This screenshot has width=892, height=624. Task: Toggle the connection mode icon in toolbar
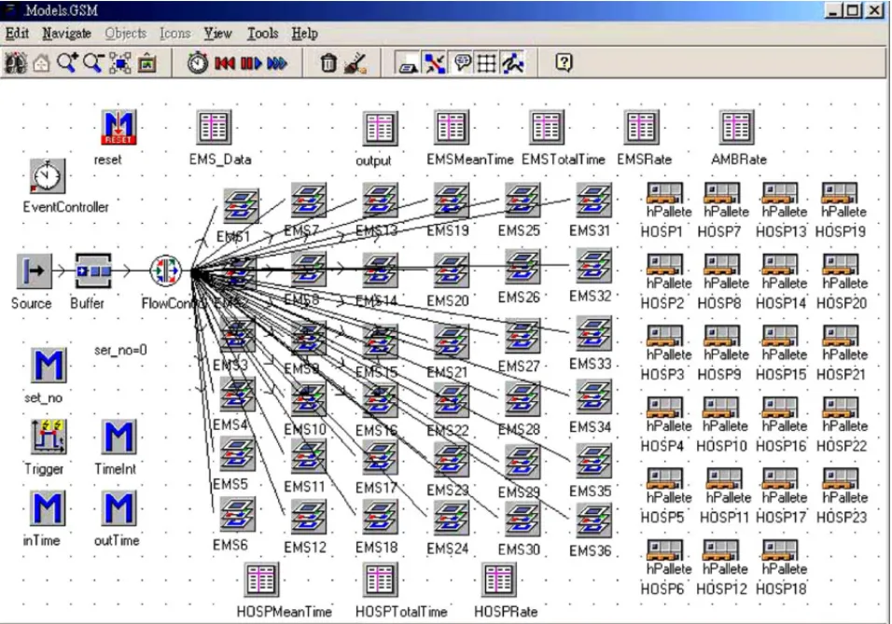coord(435,62)
